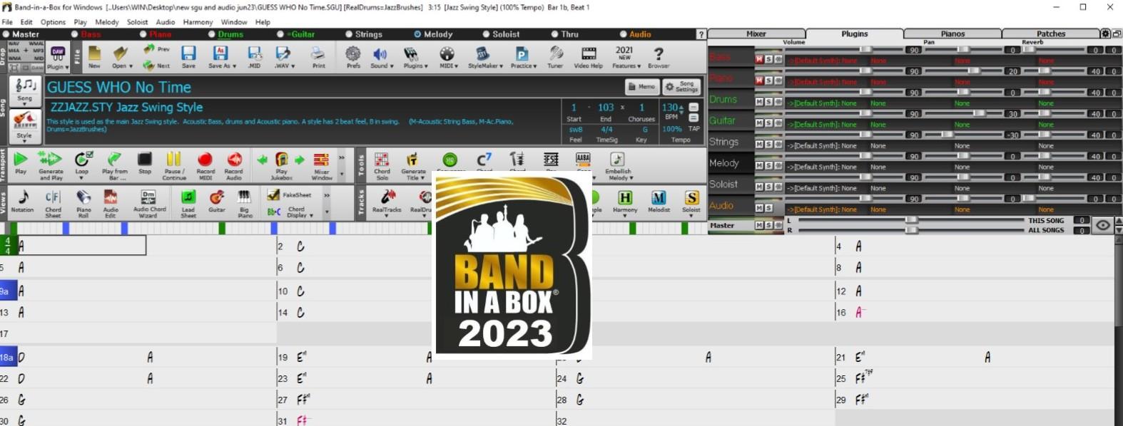Open the Piano Roll view
The height and width of the screenshot is (426, 1123).
[83, 203]
